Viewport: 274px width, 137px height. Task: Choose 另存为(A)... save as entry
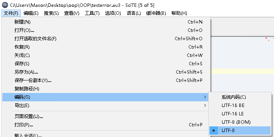click(x=106, y=72)
